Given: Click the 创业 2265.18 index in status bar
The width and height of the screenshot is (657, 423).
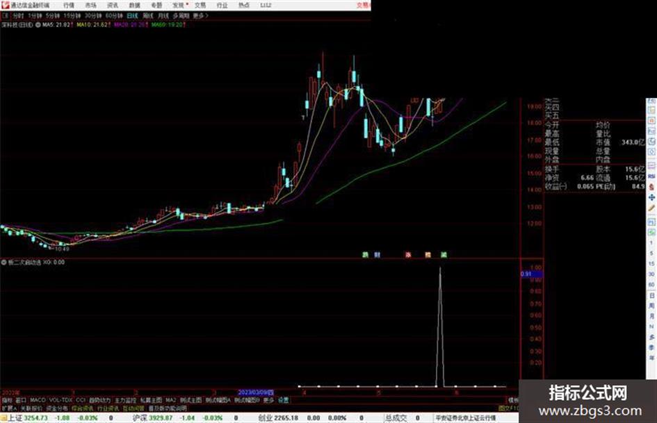Looking at the screenshot, I should coord(278,418).
